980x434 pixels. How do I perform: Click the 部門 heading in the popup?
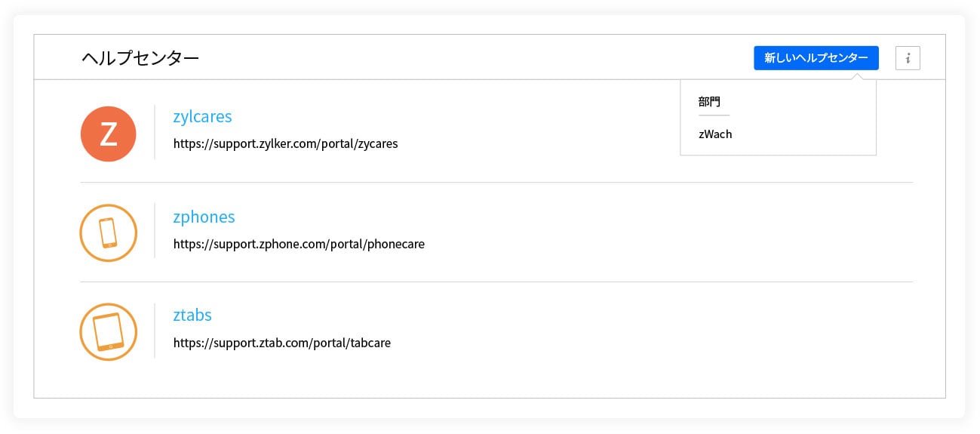[x=709, y=101]
